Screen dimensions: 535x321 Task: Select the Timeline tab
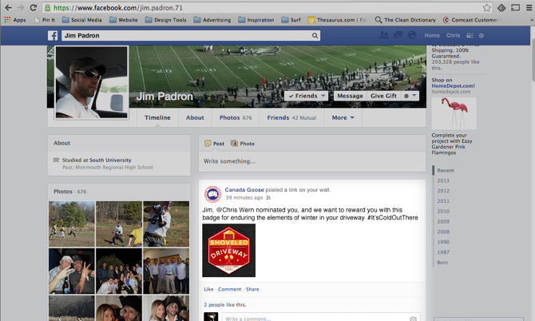click(157, 117)
